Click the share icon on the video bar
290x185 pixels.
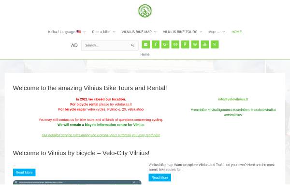coord(134,183)
